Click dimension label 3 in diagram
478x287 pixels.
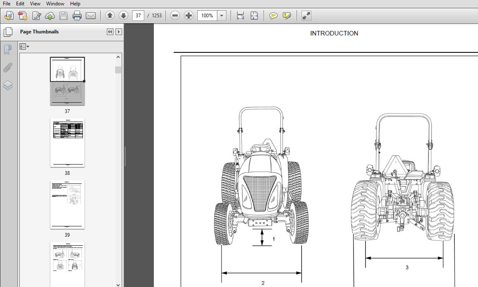tap(407, 268)
